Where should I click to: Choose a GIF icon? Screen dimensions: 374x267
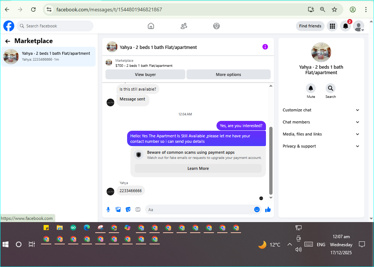click(138, 209)
